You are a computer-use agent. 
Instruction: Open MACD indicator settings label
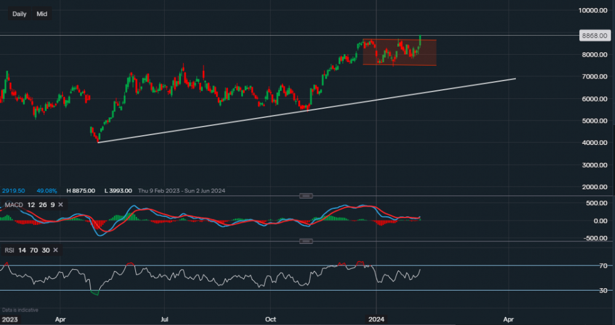pos(12,204)
